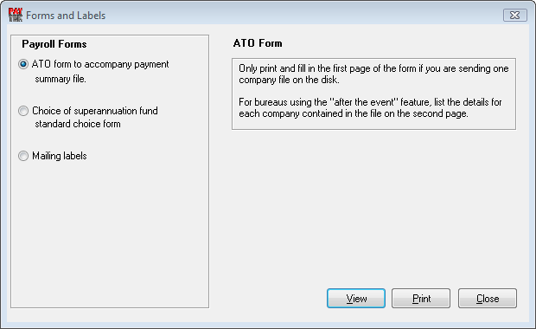Click the 'For bureaus using' paragraph
This screenshot has width=536, height=329.
(x=370, y=108)
